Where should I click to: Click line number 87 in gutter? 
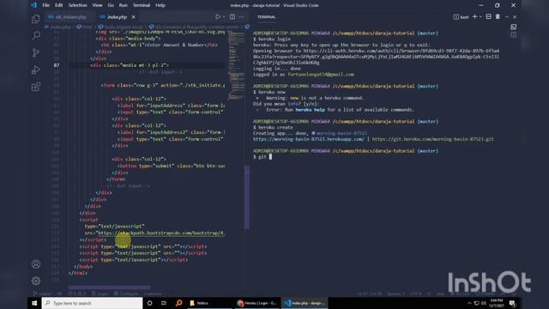coord(57,65)
